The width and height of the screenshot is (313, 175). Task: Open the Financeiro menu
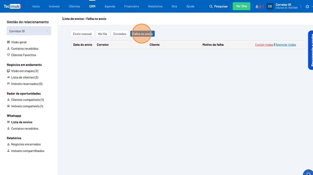pos(132,6)
